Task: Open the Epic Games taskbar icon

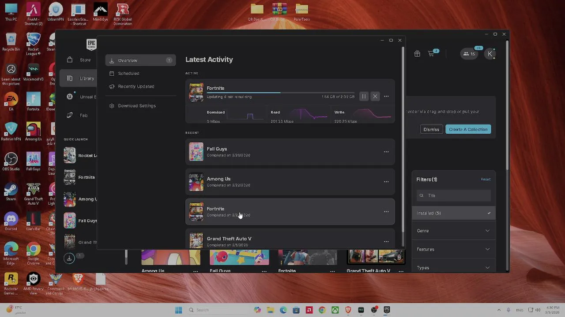Action: (387, 310)
